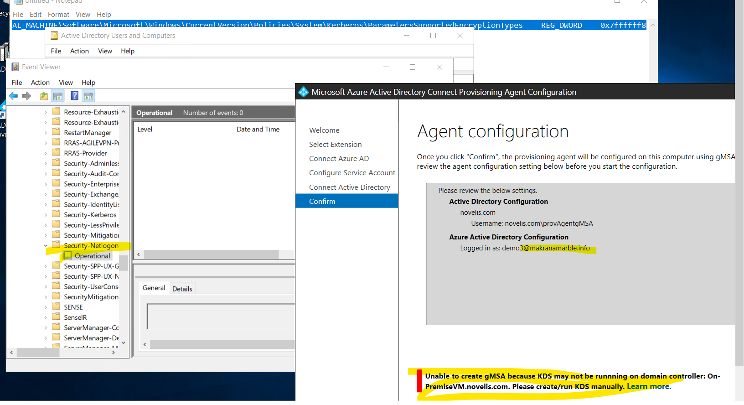This screenshot has height=405, width=744.
Task: Click left arrow of event list horizontal scrollbar
Action: point(139,254)
